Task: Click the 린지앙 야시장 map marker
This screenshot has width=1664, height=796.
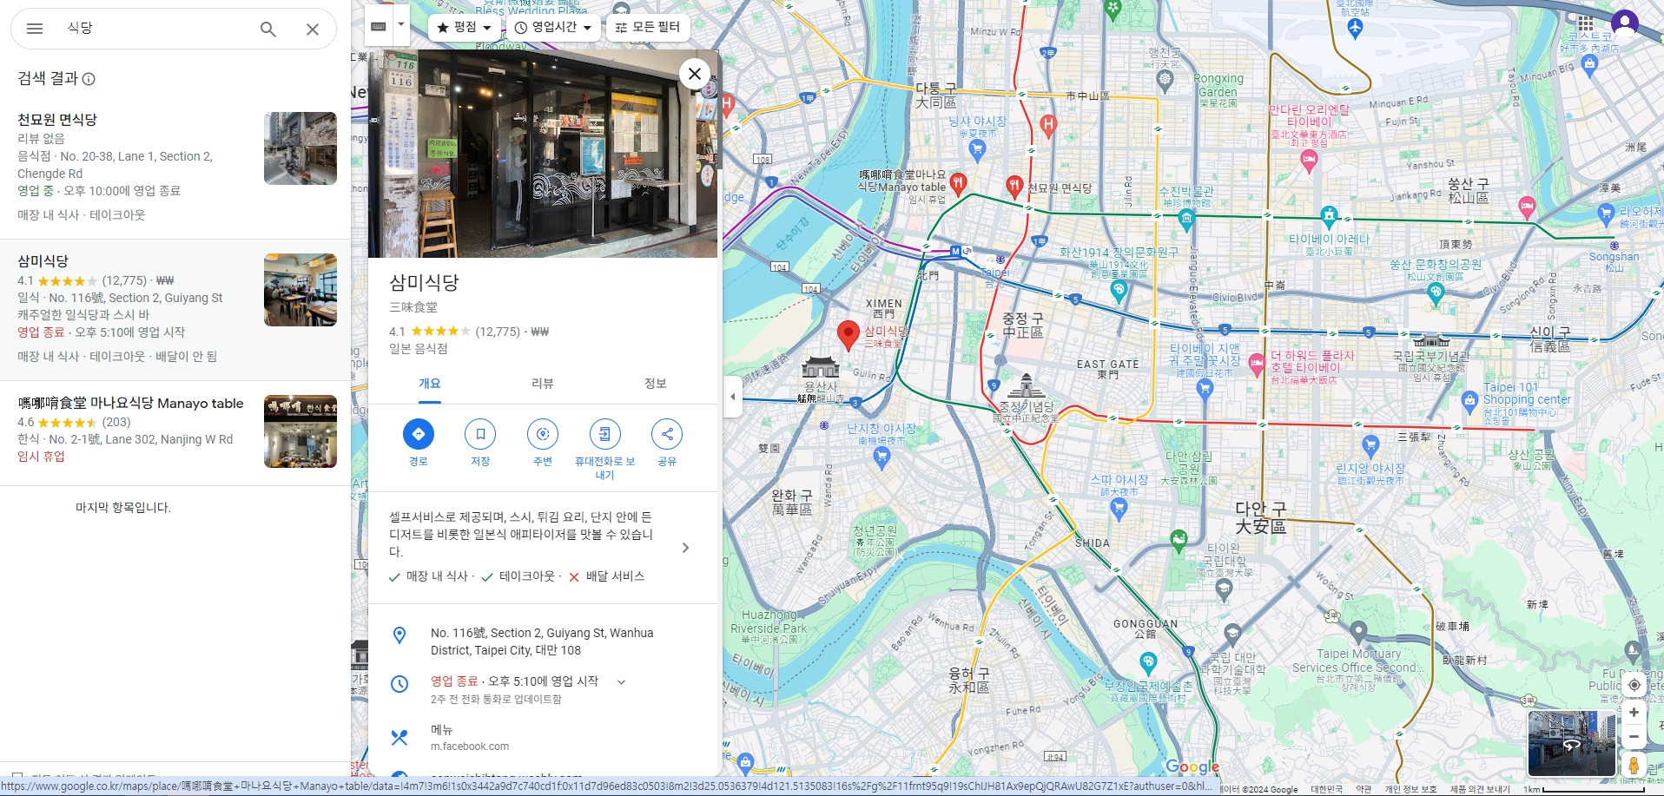Action: [1370, 448]
